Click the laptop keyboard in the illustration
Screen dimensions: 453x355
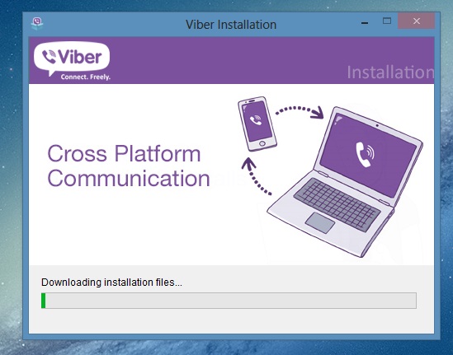[337, 204]
